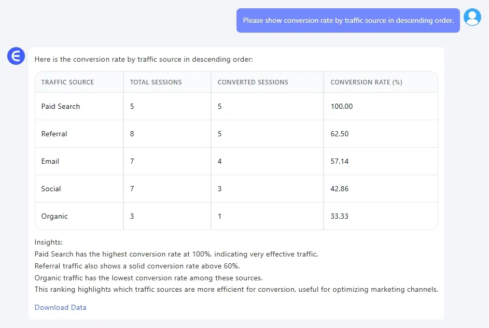This screenshot has width=489, height=328.
Task: Click the Converted Sessions column header
Action: (x=253, y=82)
